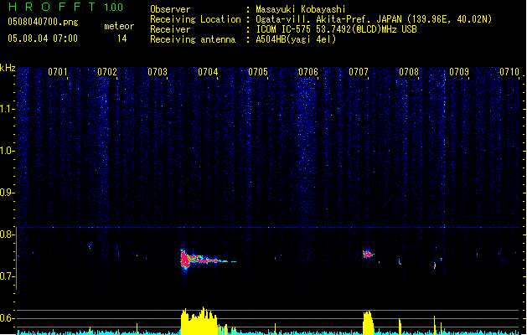Click the 1.1 kHz axis label
The image size is (527, 335).
[8, 109]
